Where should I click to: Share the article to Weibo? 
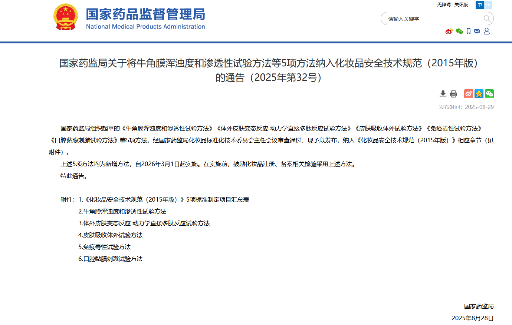click(468, 94)
